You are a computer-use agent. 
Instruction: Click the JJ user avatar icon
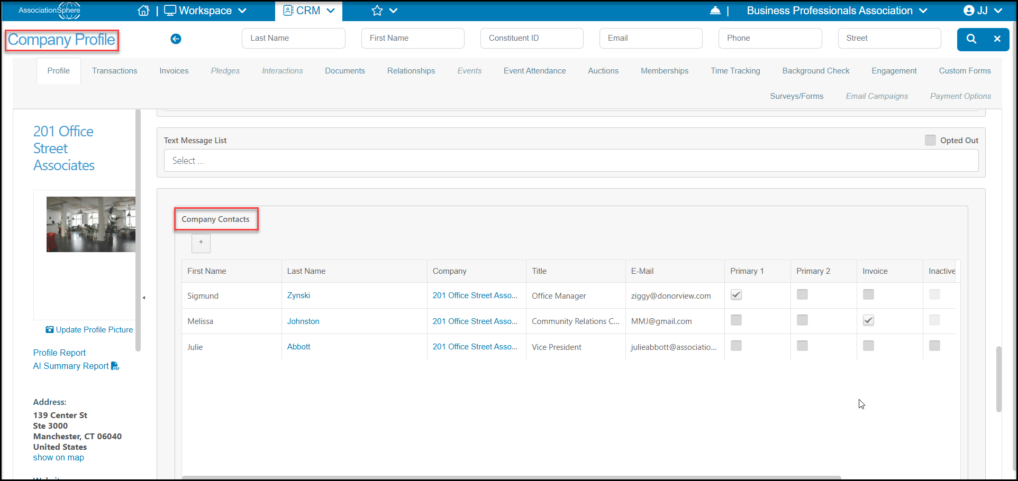tap(969, 11)
